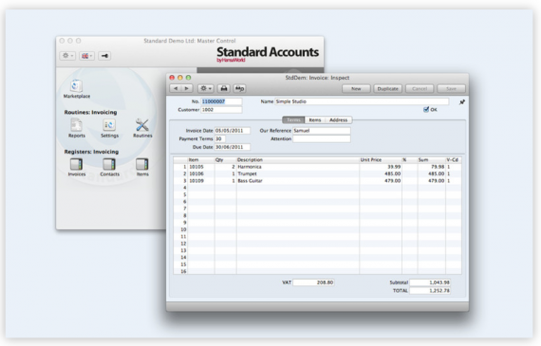Screen dimensions: 541x346
Task: Click the pin icon beside Name field
Action: (x=462, y=102)
